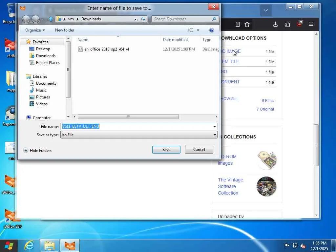Expand the view options dropdown arrow

point(198,30)
